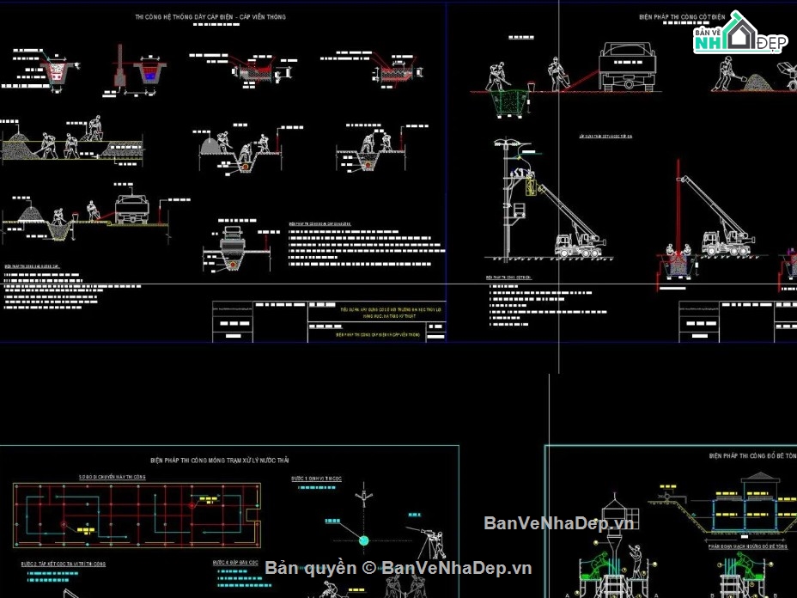Click the SƠ ĐỒ DI CHUYỂN MÁY THI CÔNG plan
Image resolution: width=797 pixels, height=598 pixels.
(137, 516)
